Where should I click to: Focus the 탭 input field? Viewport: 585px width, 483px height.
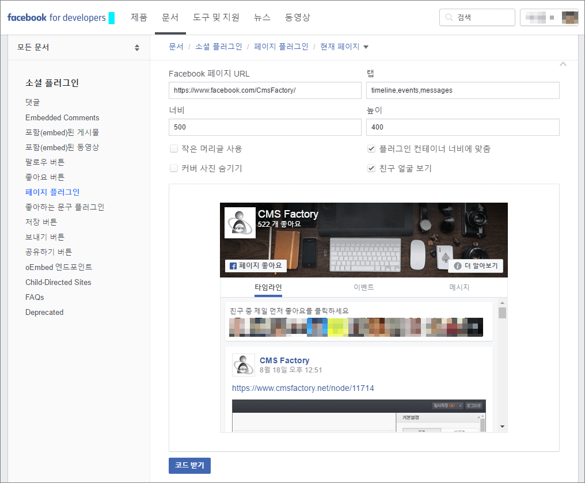pos(462,90)
